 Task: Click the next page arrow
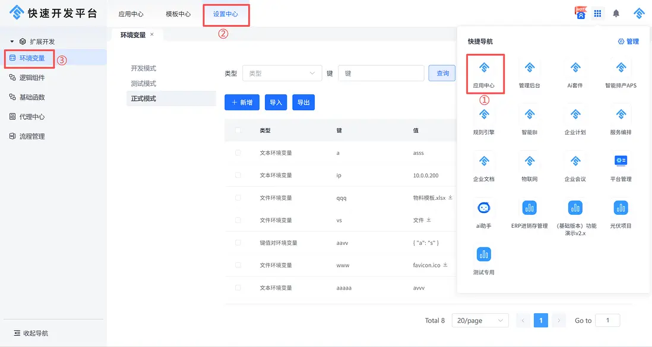(559, 320)
